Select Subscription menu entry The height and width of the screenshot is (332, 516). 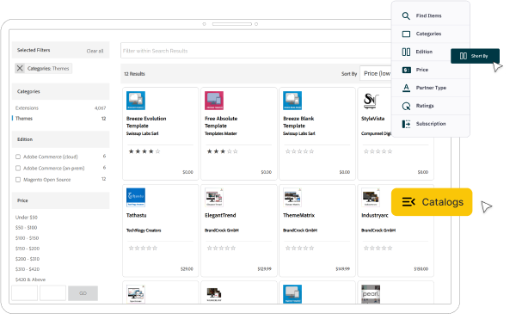(x=431, y=124)
